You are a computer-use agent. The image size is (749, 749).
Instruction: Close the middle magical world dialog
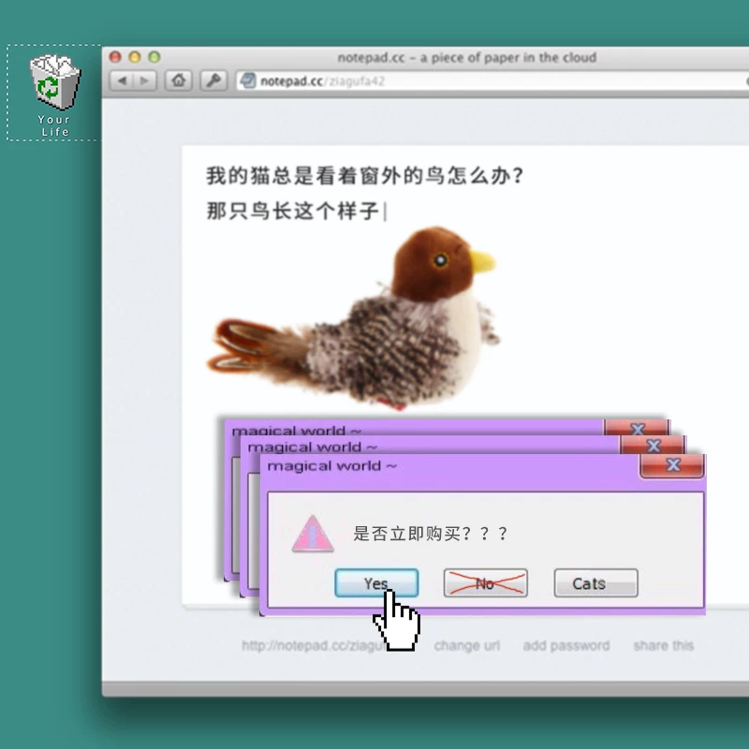point(653,446)
